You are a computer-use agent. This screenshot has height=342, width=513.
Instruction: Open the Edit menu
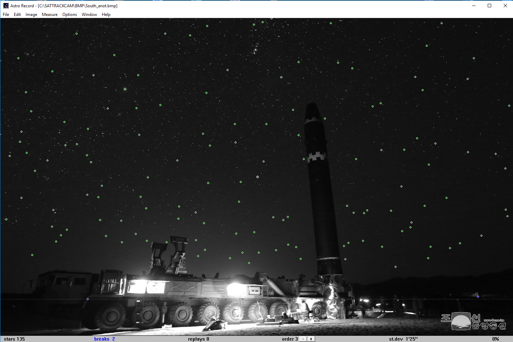coord(17,15)
